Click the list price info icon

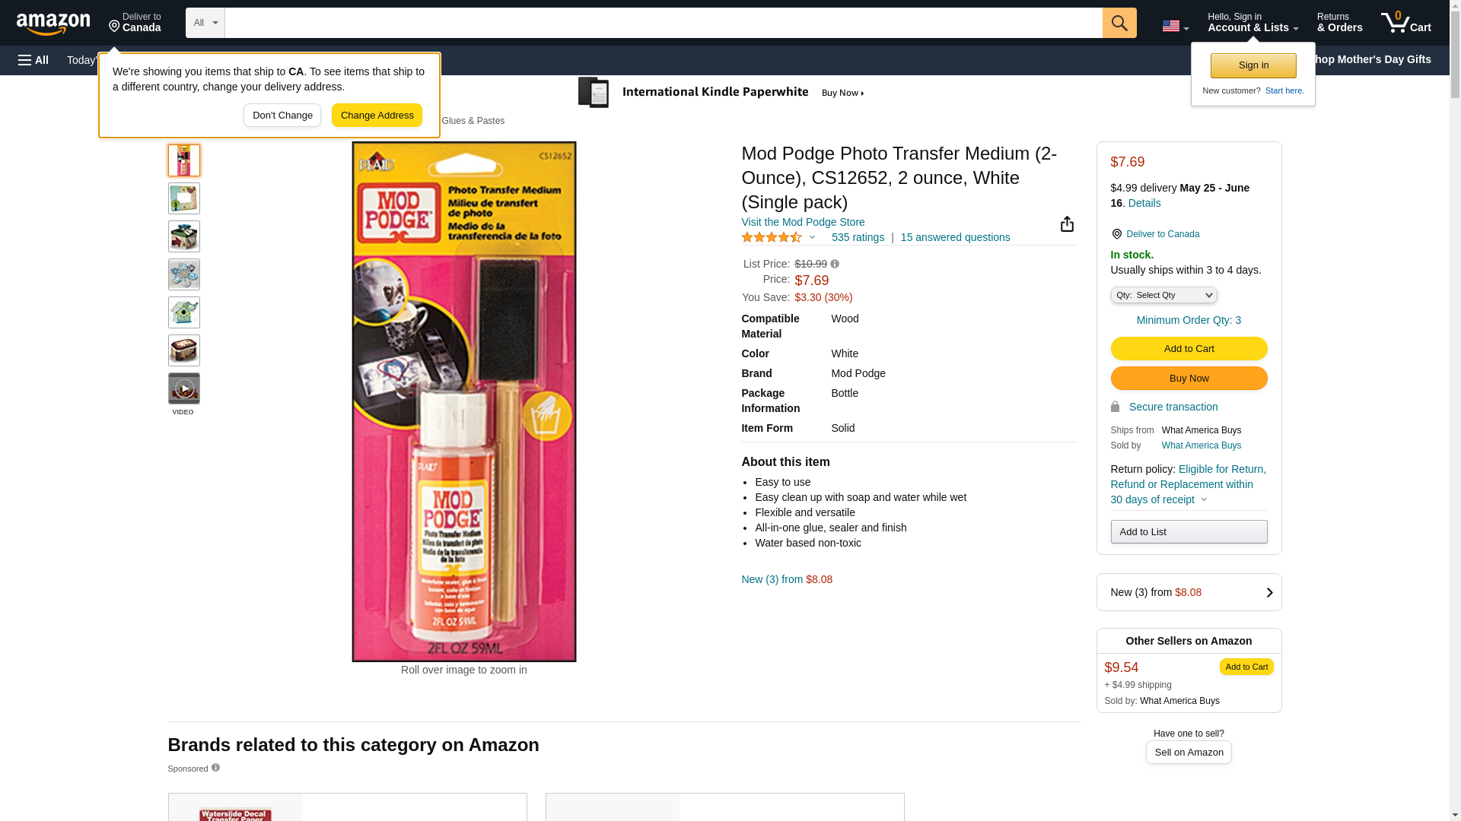coord(835,264)
